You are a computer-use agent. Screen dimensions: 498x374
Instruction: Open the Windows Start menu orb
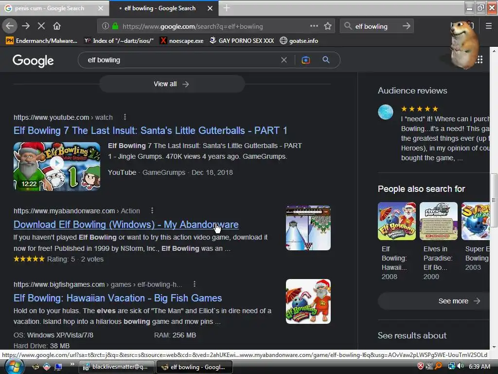pyautogui.click(x=13, y=367)
